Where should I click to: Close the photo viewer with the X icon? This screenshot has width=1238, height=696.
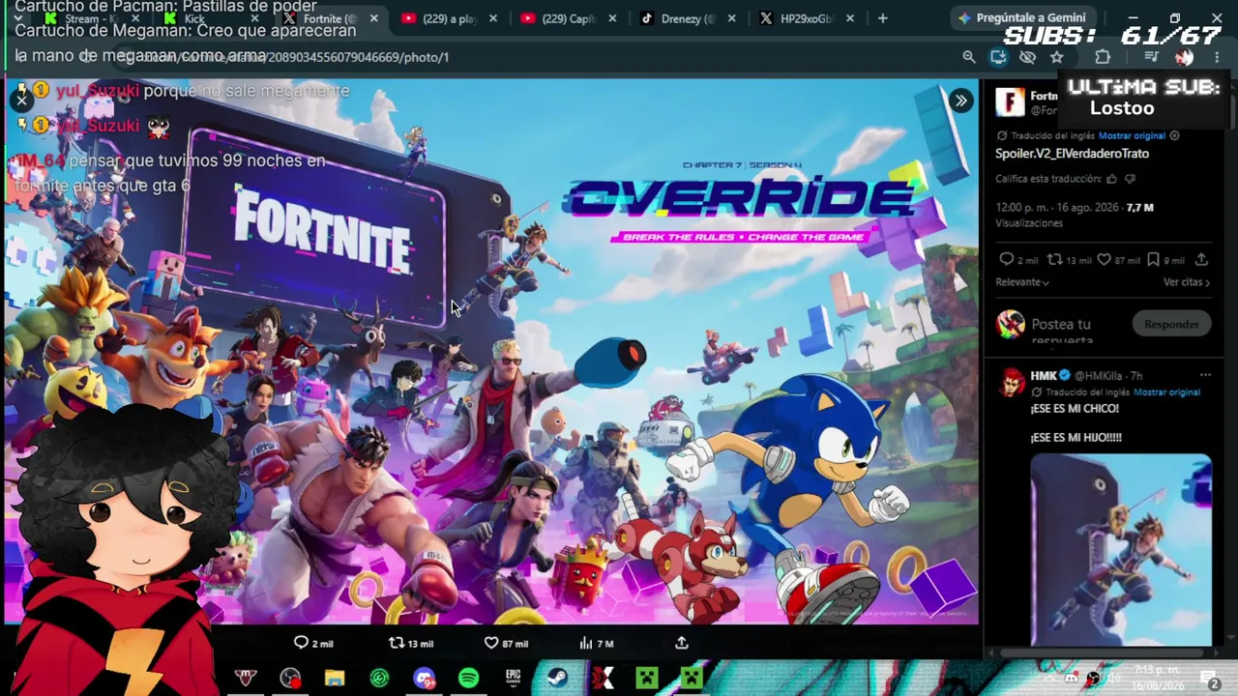tap(21, 100)
